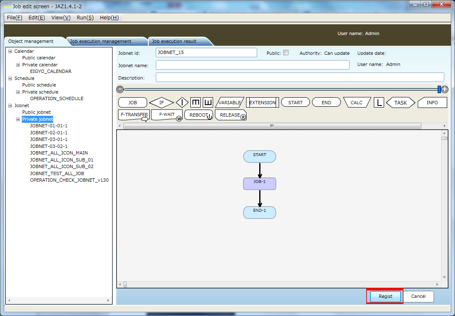
Task: Choose the EXTENSION icon
Action: (262, 103)
